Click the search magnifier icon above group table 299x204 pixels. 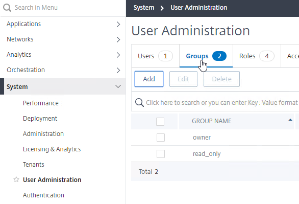coord(139,103)
